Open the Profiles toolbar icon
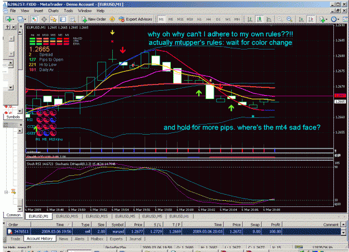The image size is (349, 252). pos(20,19)
